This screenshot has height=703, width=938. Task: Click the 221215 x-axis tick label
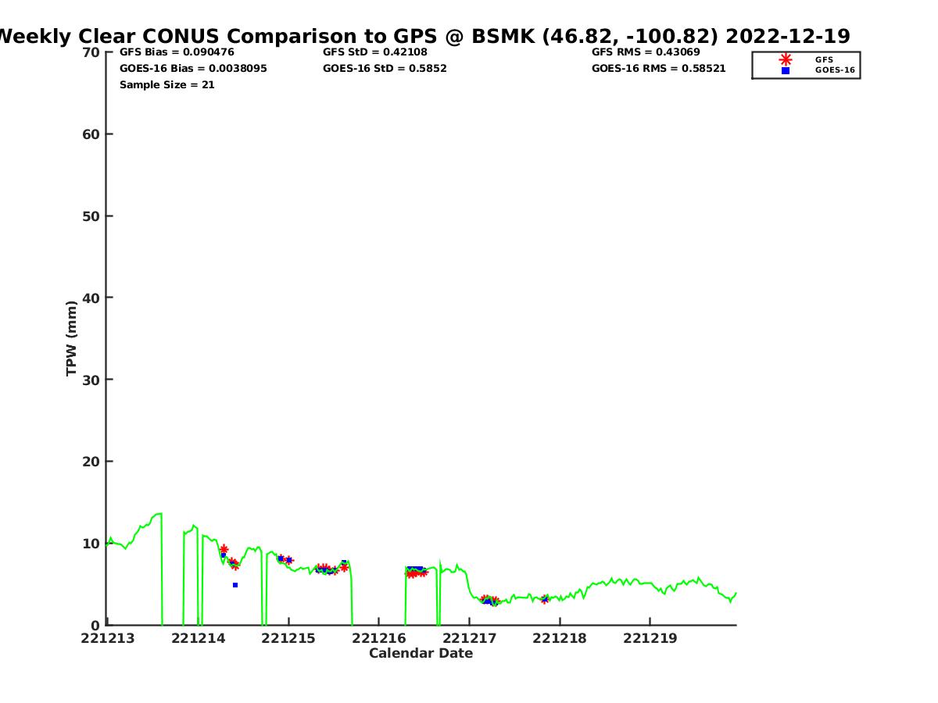288,638
